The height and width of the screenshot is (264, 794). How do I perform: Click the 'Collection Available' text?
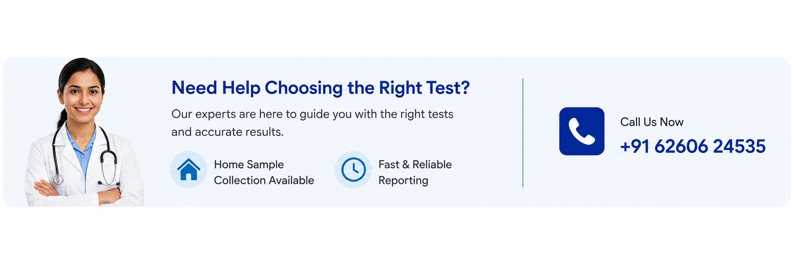point(264,180)
